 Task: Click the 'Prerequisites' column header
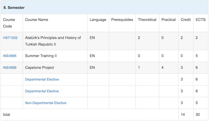pyautogui.click(x=122, y=20)
